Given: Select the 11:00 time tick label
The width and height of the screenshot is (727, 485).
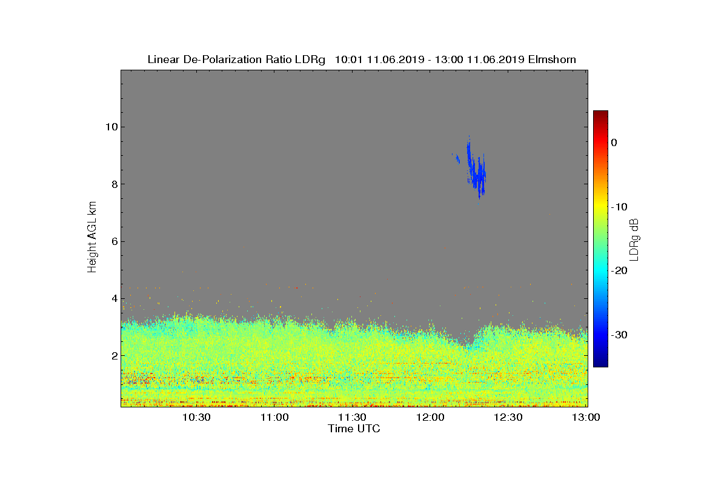Looking at the screenshot, I should click(x=274, y=417).
